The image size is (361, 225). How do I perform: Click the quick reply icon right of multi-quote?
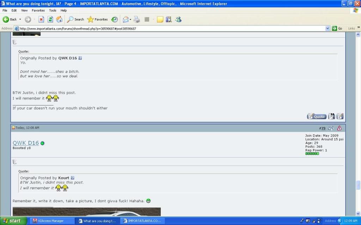pos(340,116)
